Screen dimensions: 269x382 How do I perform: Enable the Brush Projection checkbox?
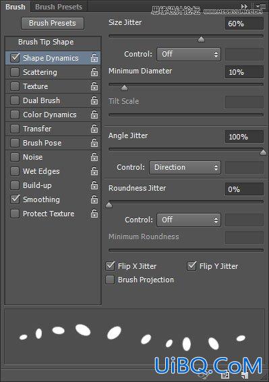click(110, 280)
